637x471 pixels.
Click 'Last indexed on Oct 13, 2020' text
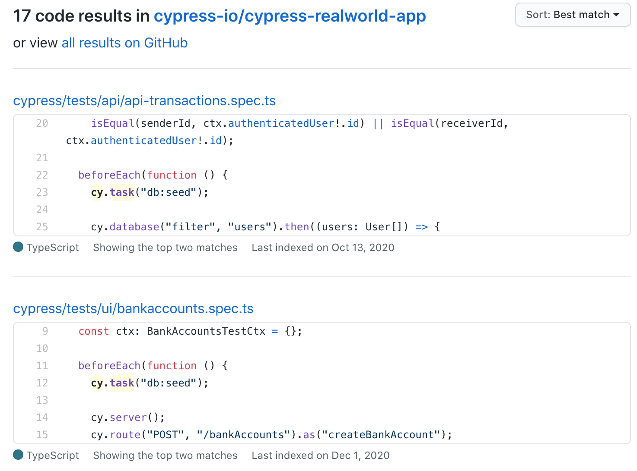tap(323, 248)
